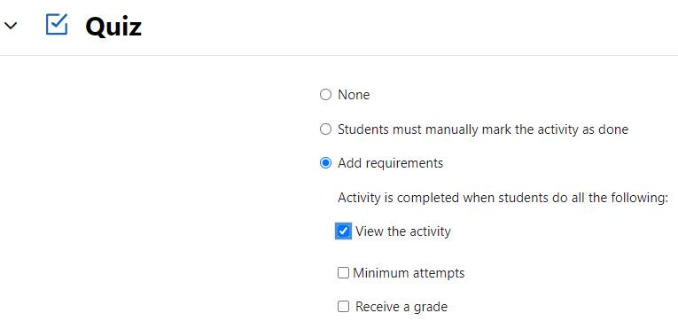Click the 'Students must manually mark' label text

pos(482,129)
